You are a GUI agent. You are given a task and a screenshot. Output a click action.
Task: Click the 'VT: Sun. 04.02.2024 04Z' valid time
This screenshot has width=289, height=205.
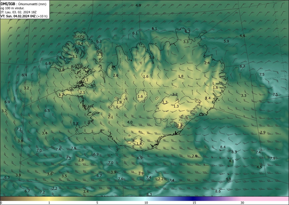[x=18, y=16]
